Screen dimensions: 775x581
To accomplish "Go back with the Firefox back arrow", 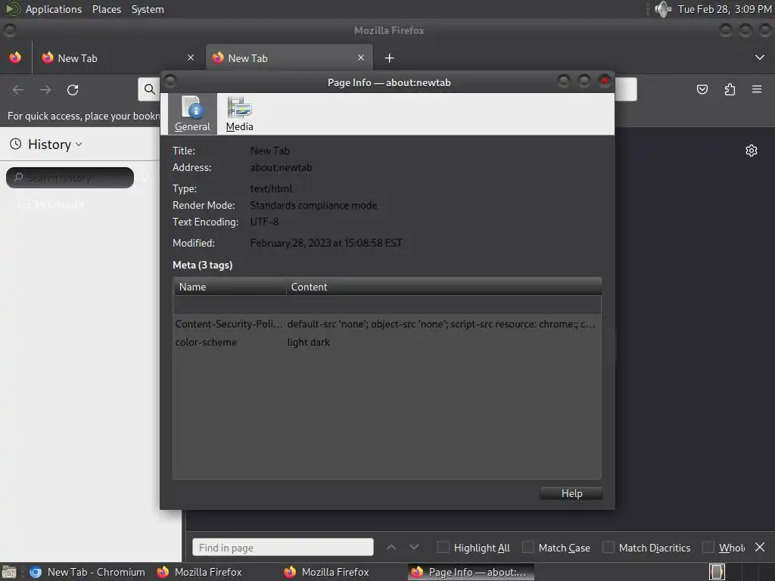I will (x=18, y=89).
